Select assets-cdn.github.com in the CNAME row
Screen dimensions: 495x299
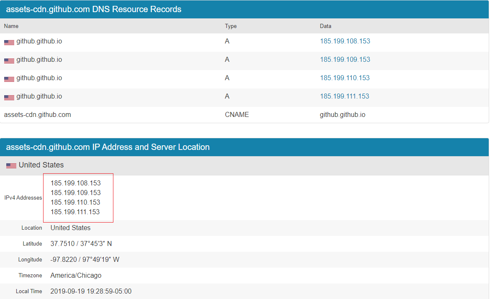click(38, 115)
